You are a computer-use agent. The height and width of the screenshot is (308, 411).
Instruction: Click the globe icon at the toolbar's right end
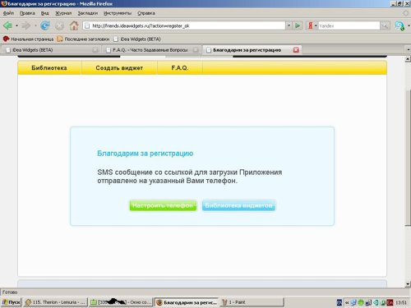pos(399,25)
